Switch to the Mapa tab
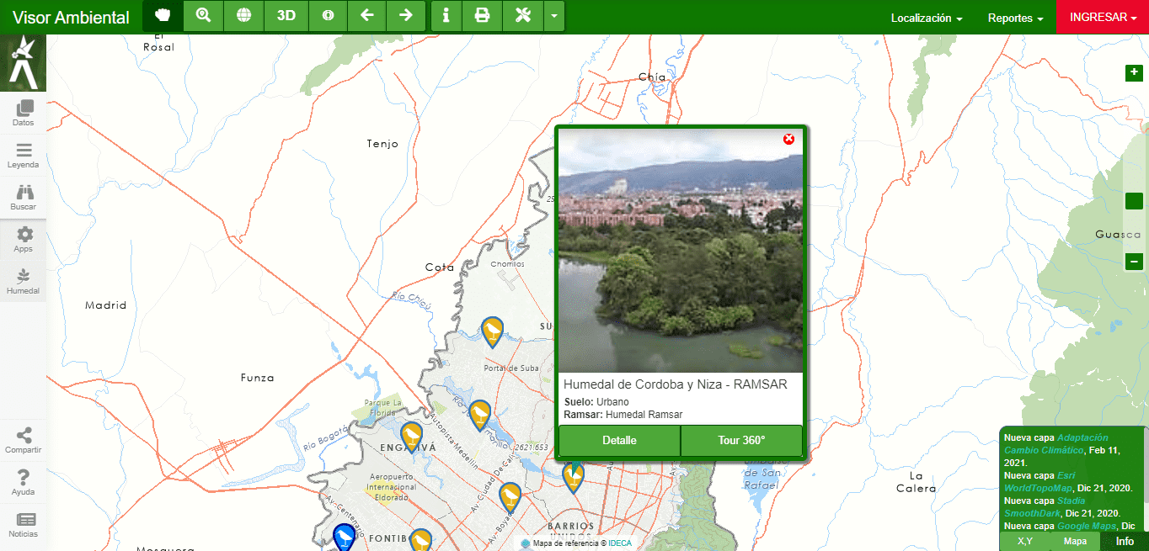This screenshot has height=551, width=1149. pos(1075,541)
